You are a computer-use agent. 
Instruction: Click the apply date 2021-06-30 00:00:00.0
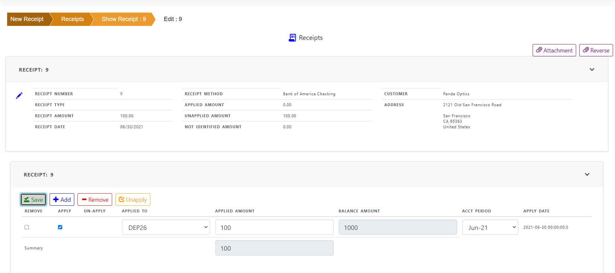(x=546, y=227)
